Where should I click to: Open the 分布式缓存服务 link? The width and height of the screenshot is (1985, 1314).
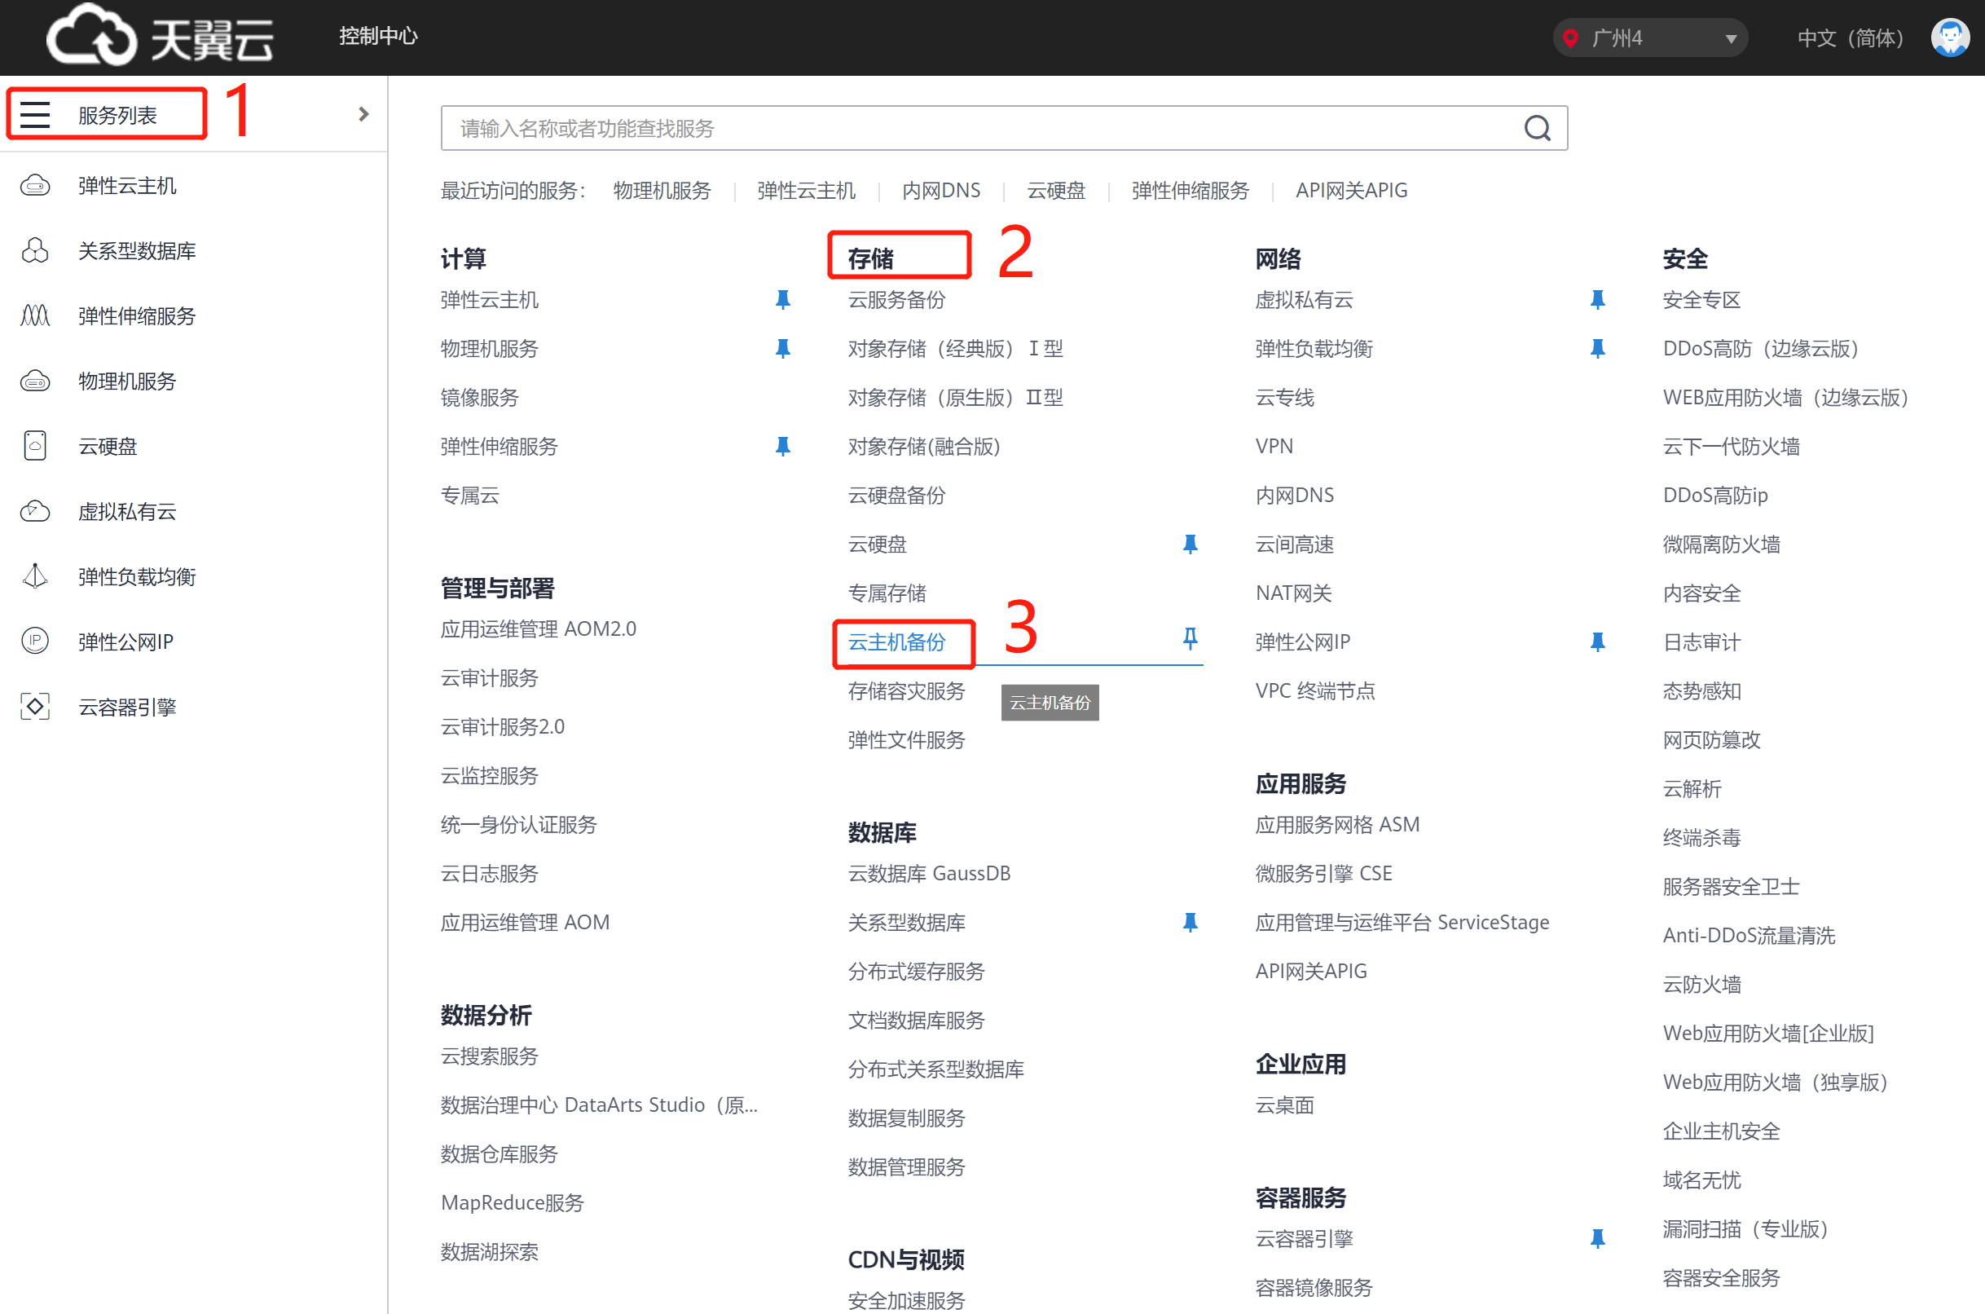(916, 972)
